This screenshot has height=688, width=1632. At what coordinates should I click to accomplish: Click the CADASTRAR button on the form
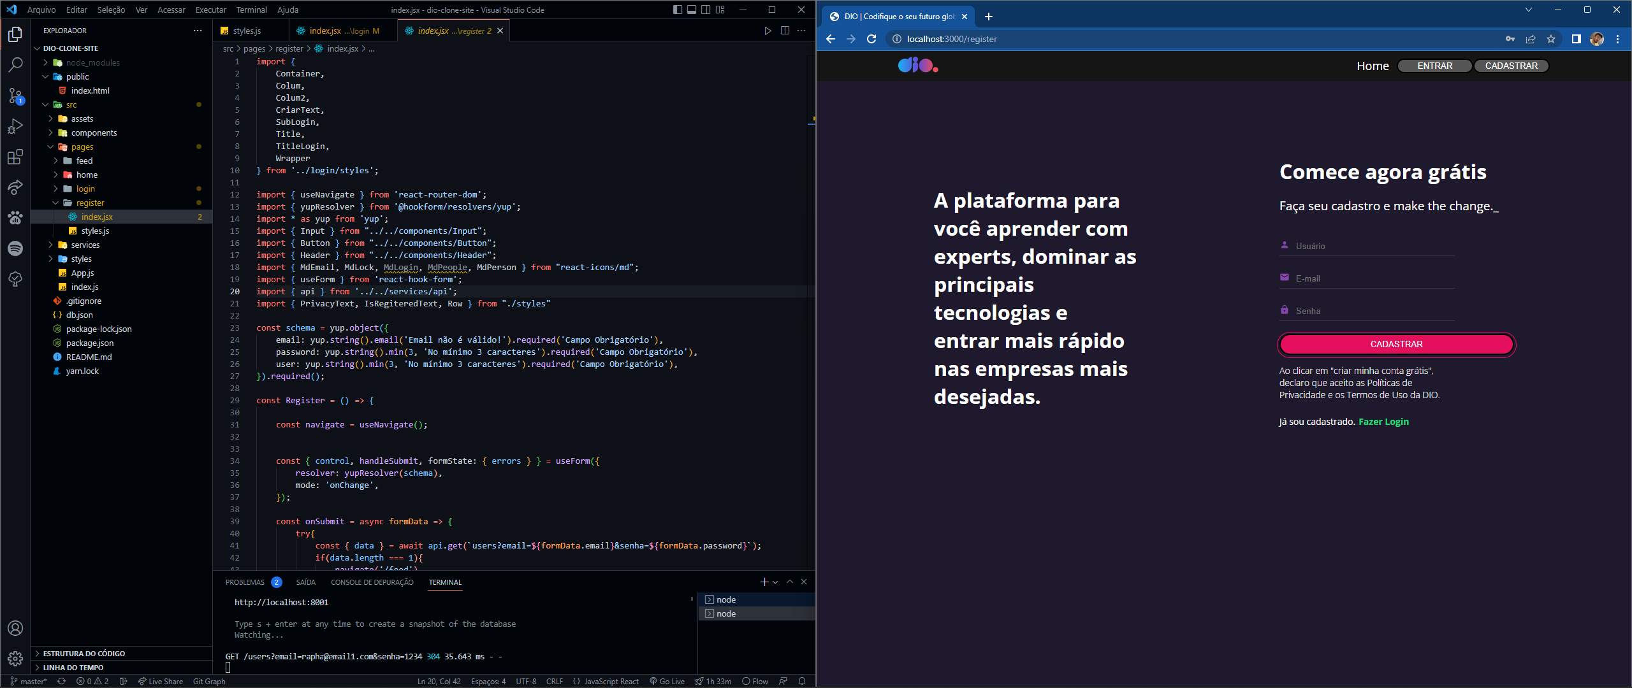pyautogui.click(x=1396, y=344)
